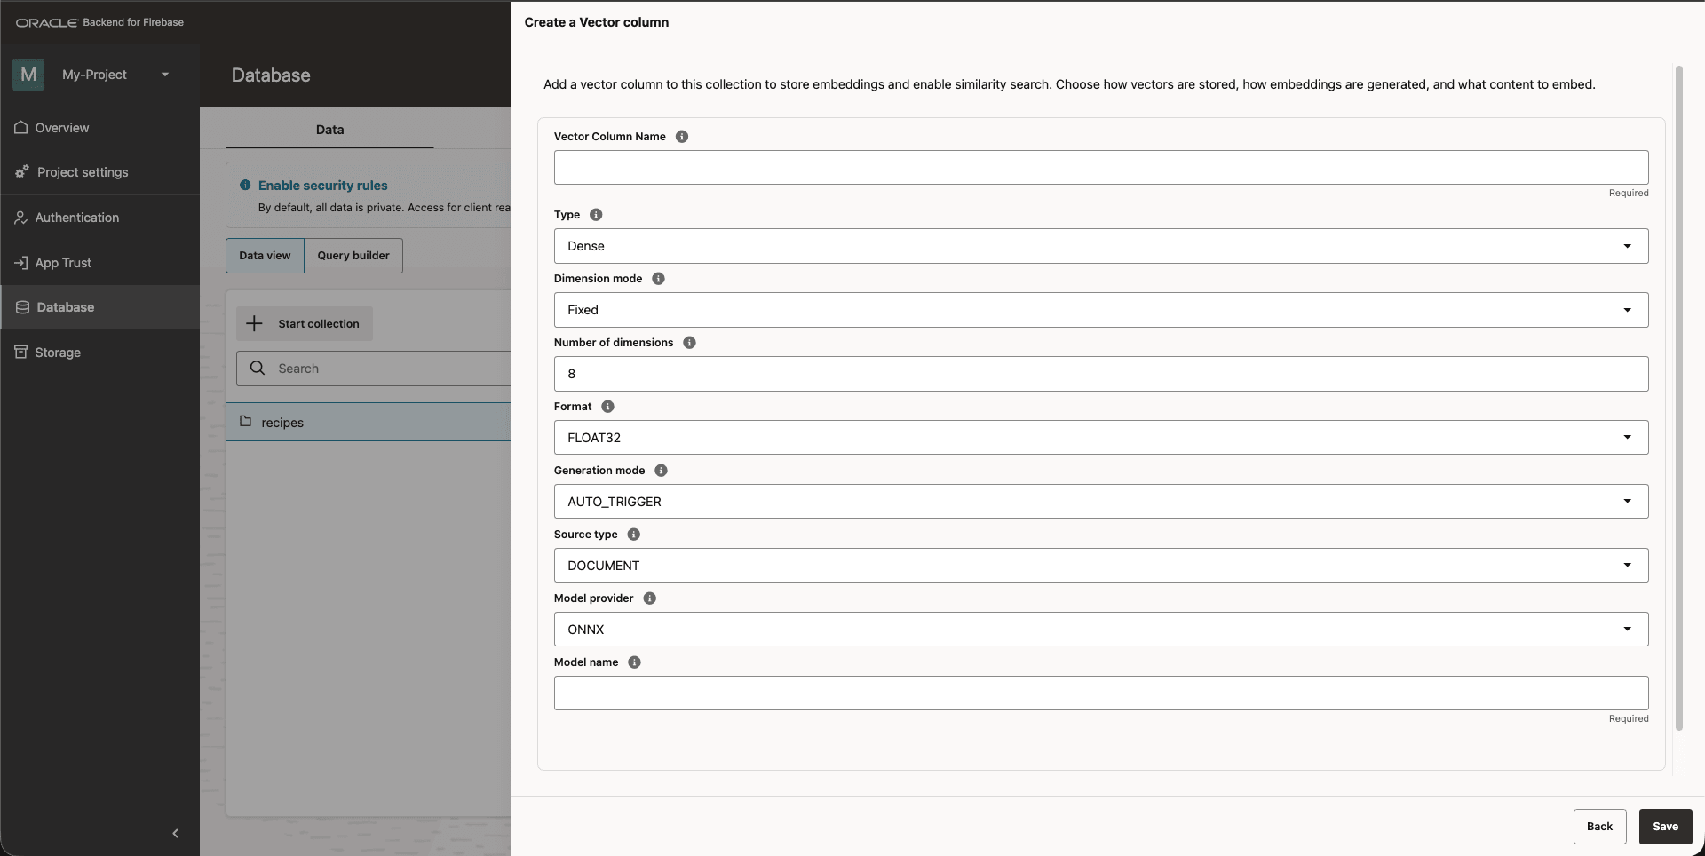Image resolution: width=1705 pixels, height=856 pixels.
Task: Collapse the sidebar with the chevron icon
Action: pyautogui.click(x=175, y=833)
